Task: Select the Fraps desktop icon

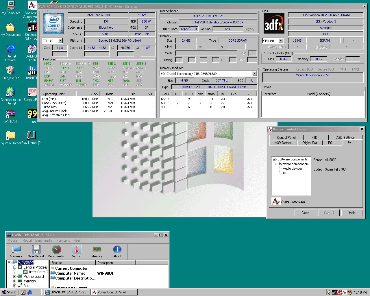Action: [32, 116]
